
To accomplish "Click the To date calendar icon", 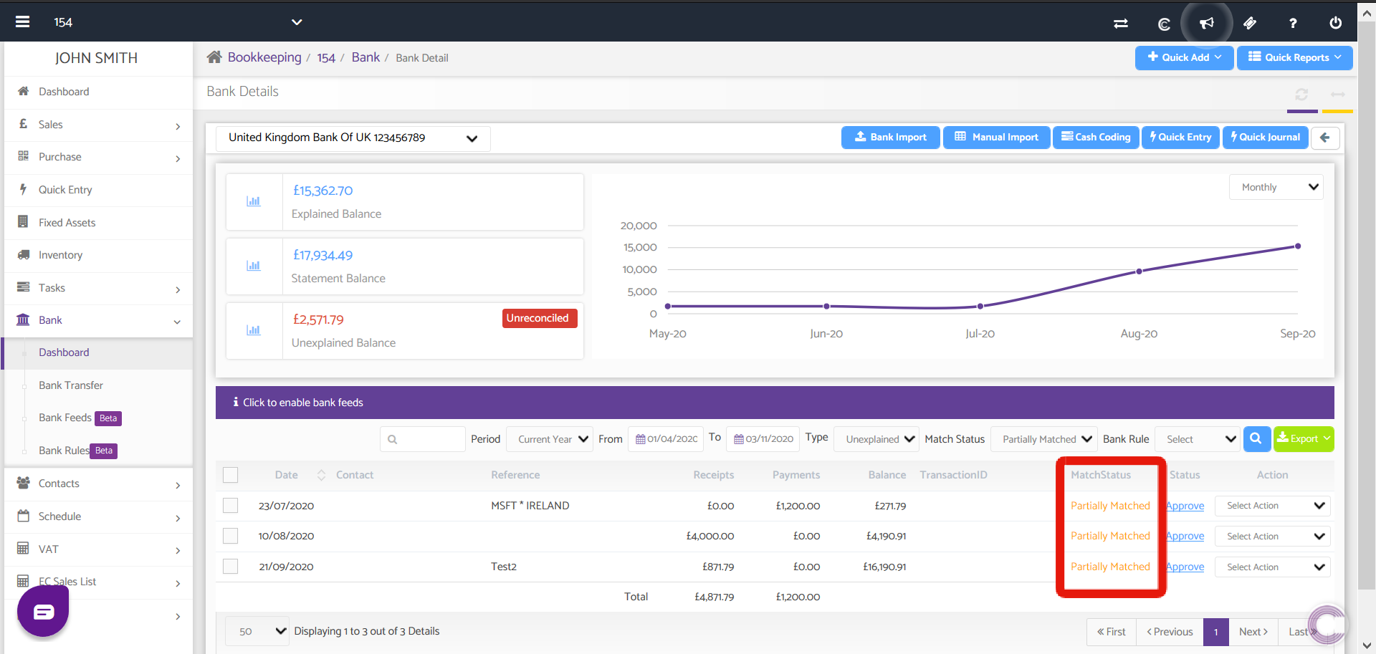I will point(739,439).
